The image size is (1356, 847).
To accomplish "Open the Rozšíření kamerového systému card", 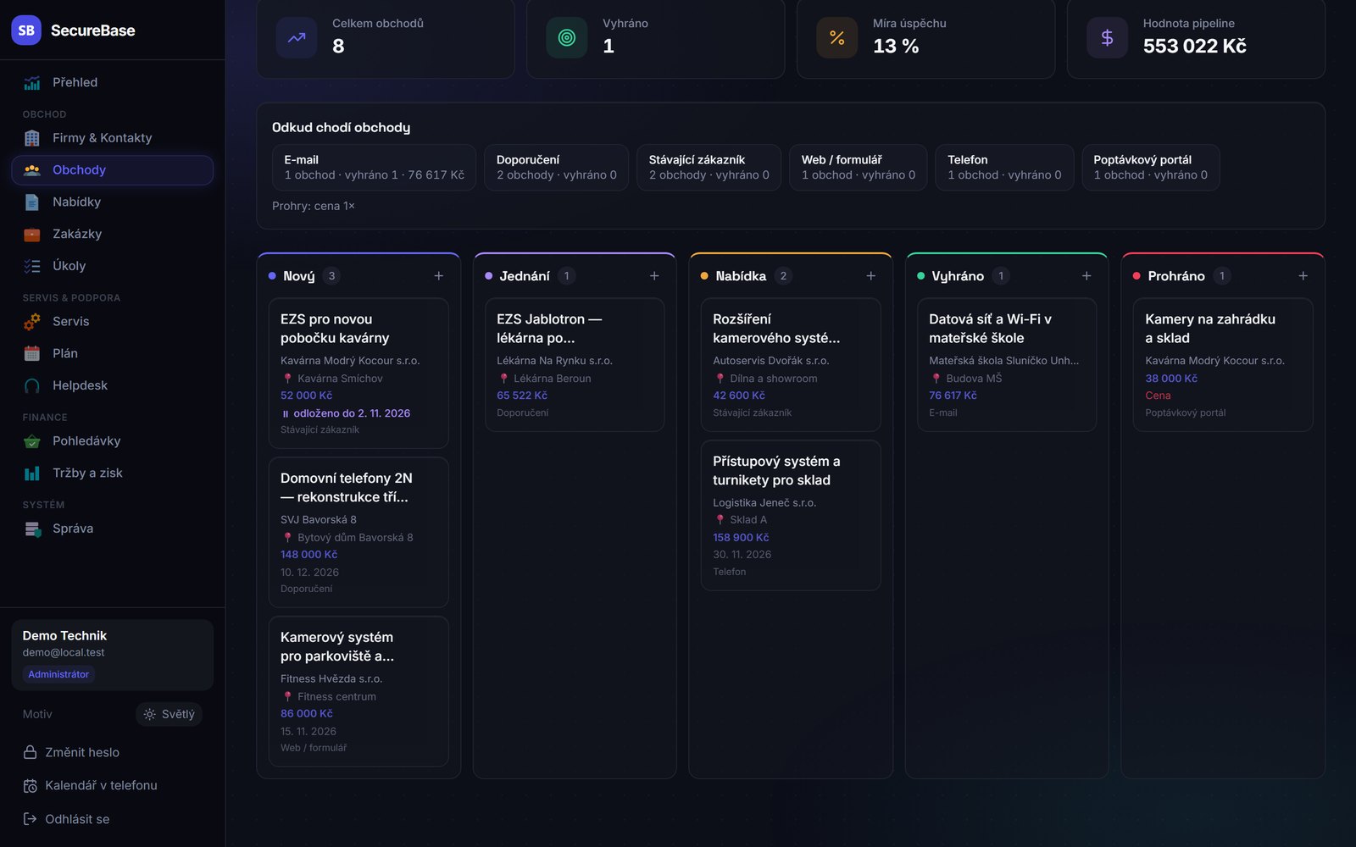I will point(791,365).
